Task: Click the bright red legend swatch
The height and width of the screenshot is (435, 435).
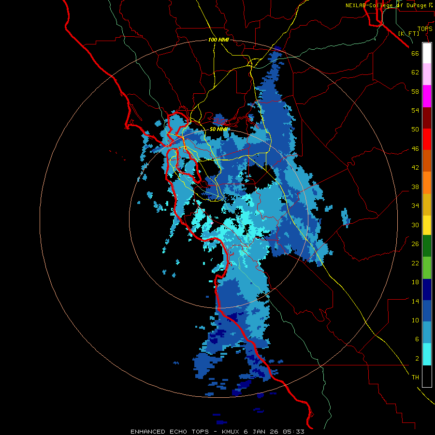Action: click(x=427, y=139)
